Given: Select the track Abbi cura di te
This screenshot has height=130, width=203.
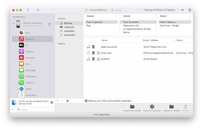Looking at the screenshot, I should pos(138,47).
